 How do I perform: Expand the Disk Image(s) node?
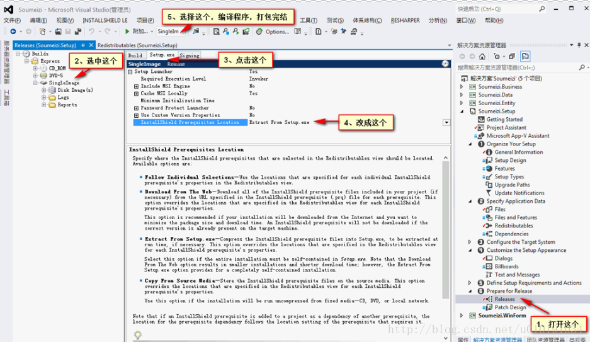tap(43, 90)
